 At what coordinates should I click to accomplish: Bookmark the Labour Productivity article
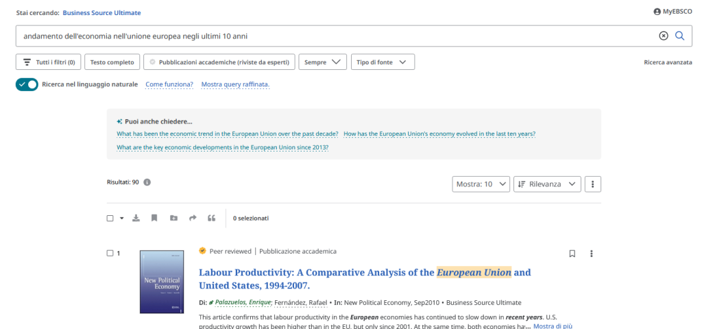pyautogui.click(x=572, y=254)
